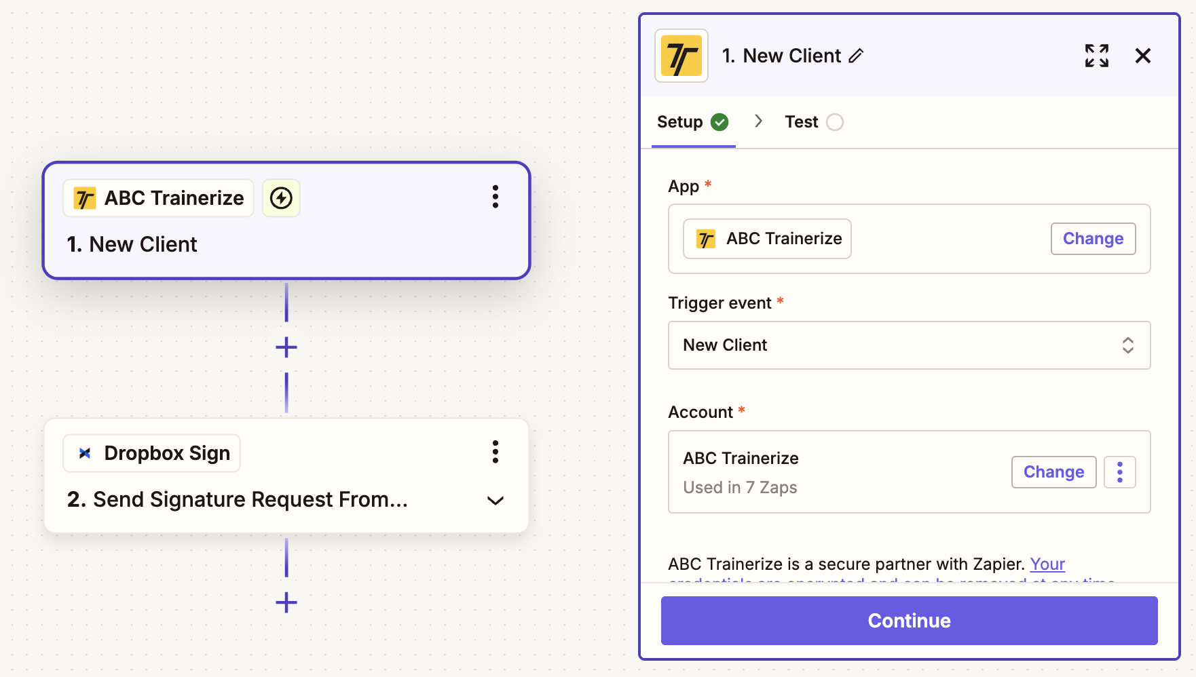Click the ABC Trainerize logo in panel header
The image size is (1196, 677).
coord(681,56)
